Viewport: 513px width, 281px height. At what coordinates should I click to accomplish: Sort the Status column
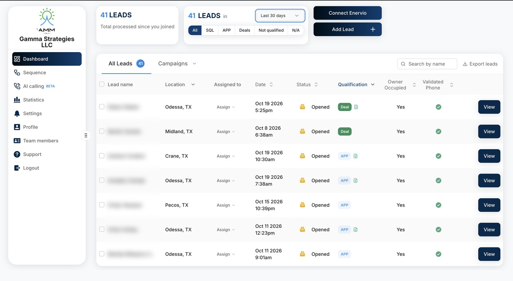pyautogui.click(x=316, y=84)
